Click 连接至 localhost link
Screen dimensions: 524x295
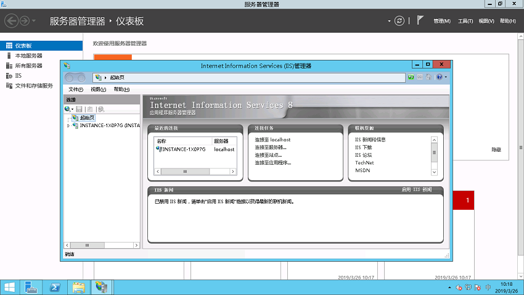click(272, 139)
